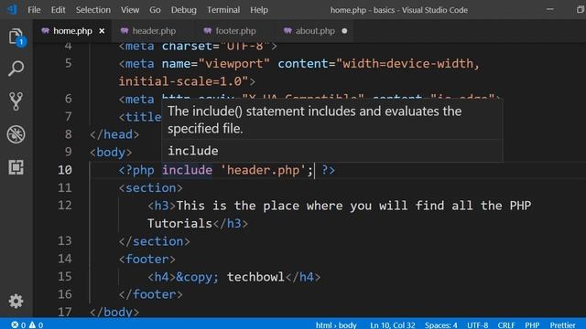586x329 pixels.
Task: Click the 'viewport' value on line 5
Action: coord(234,63)
